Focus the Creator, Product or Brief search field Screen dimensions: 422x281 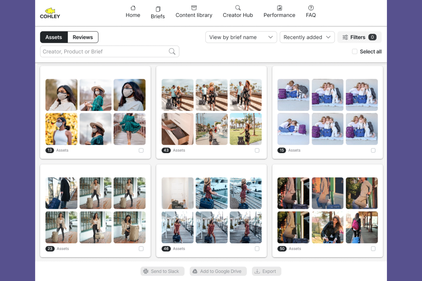click(109, 52)
